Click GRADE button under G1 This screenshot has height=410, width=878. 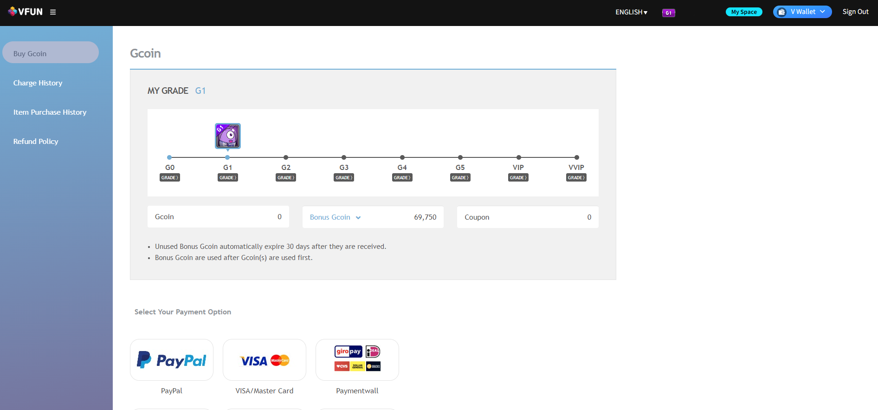(x=228, y=177)
